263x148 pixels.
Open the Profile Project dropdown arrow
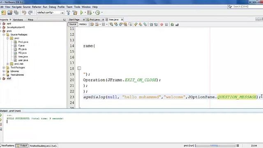pyautogui.click(x=102, y=13)
